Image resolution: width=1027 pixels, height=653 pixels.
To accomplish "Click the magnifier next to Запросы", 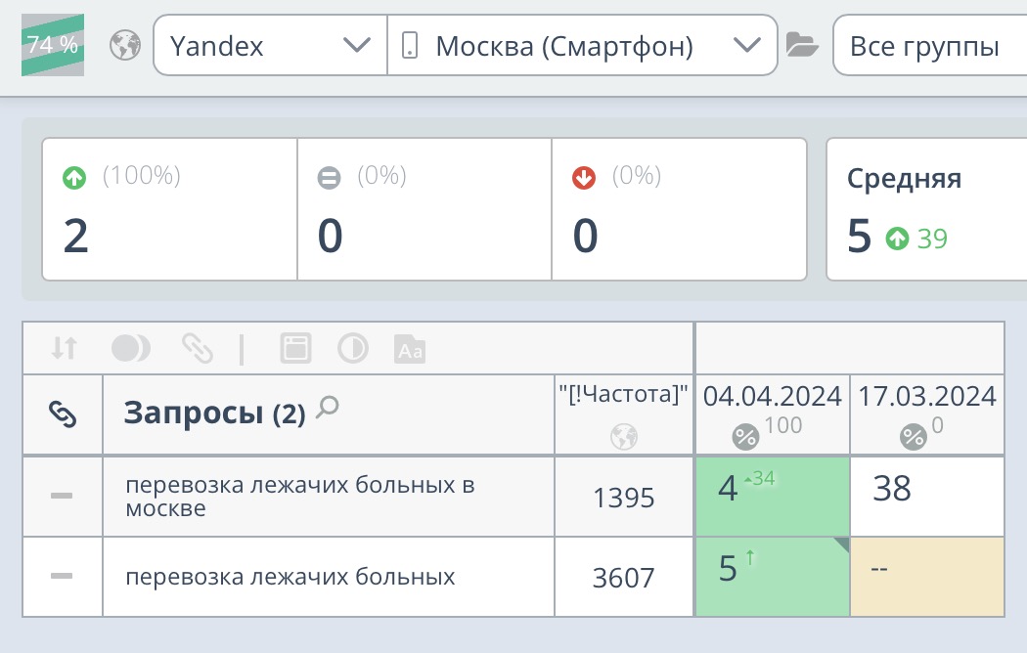I will (329, 408).
